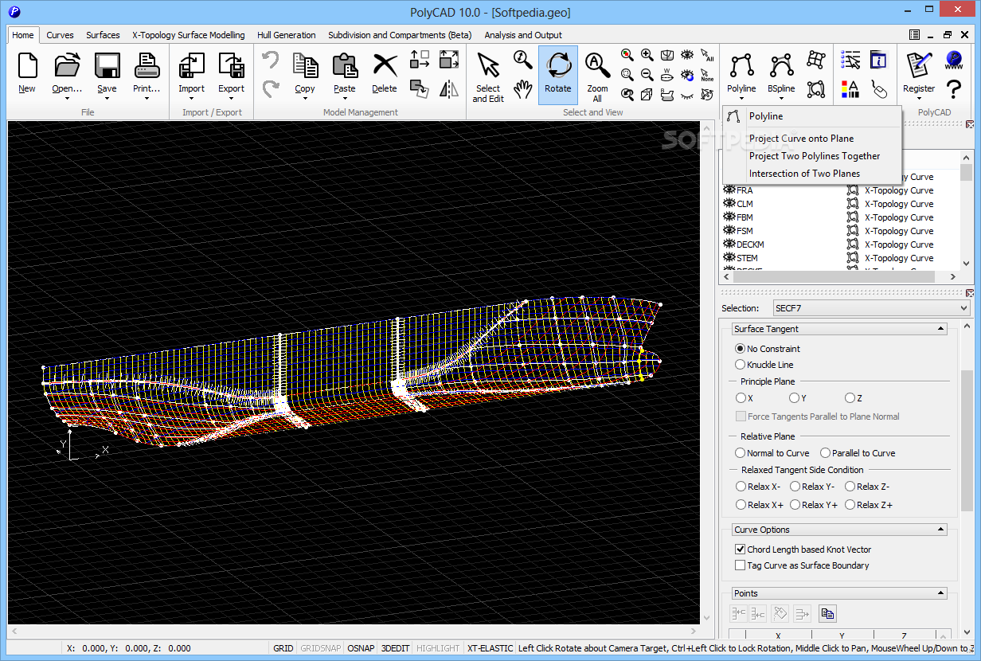Viewport: 981px width, 661px height.
Task: Click the copy points table icon
Action: coord(827,613)
